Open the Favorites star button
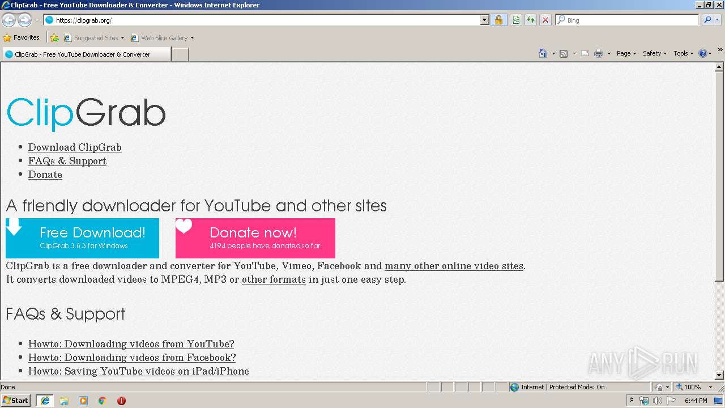This screenshot has height=408, width=725. [22, 38]
